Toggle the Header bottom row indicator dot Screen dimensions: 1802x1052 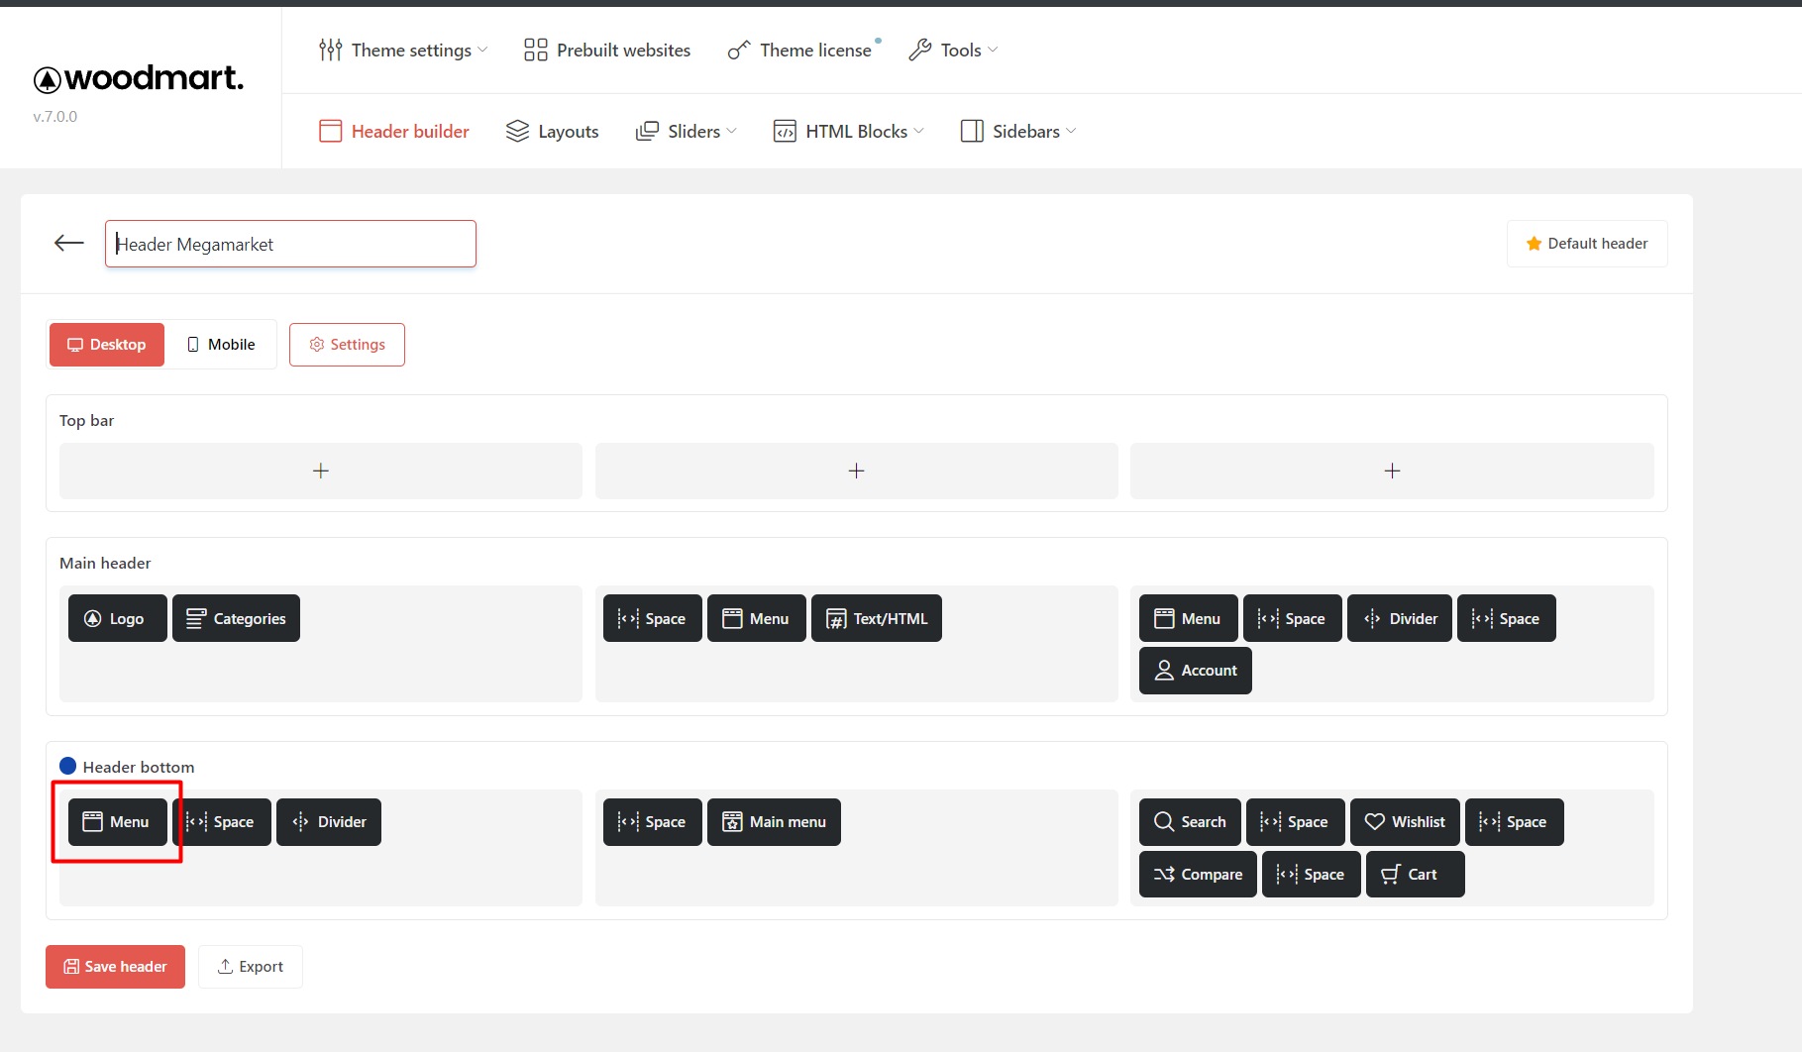coord(68,766)
